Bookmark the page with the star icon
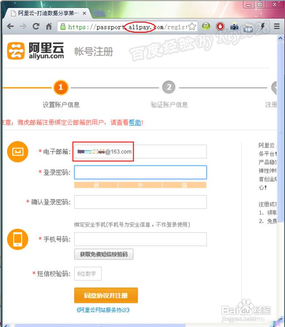Screen dimensions: 285x327 point(192,27)
